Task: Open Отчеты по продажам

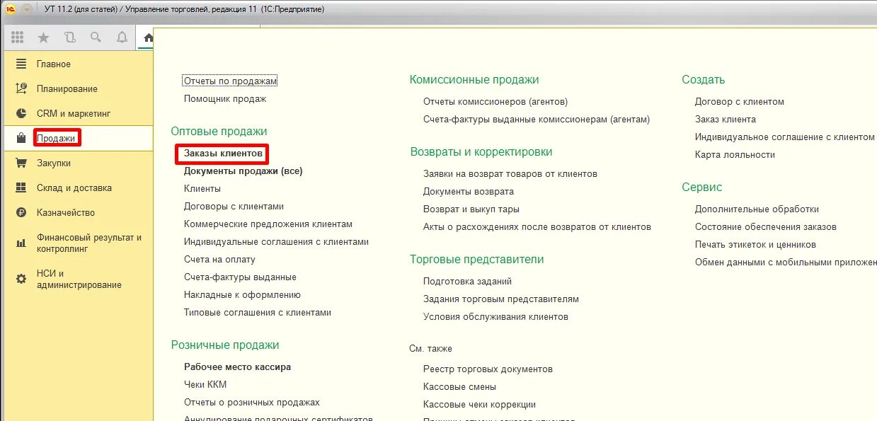Action: [x=230, y=81]
